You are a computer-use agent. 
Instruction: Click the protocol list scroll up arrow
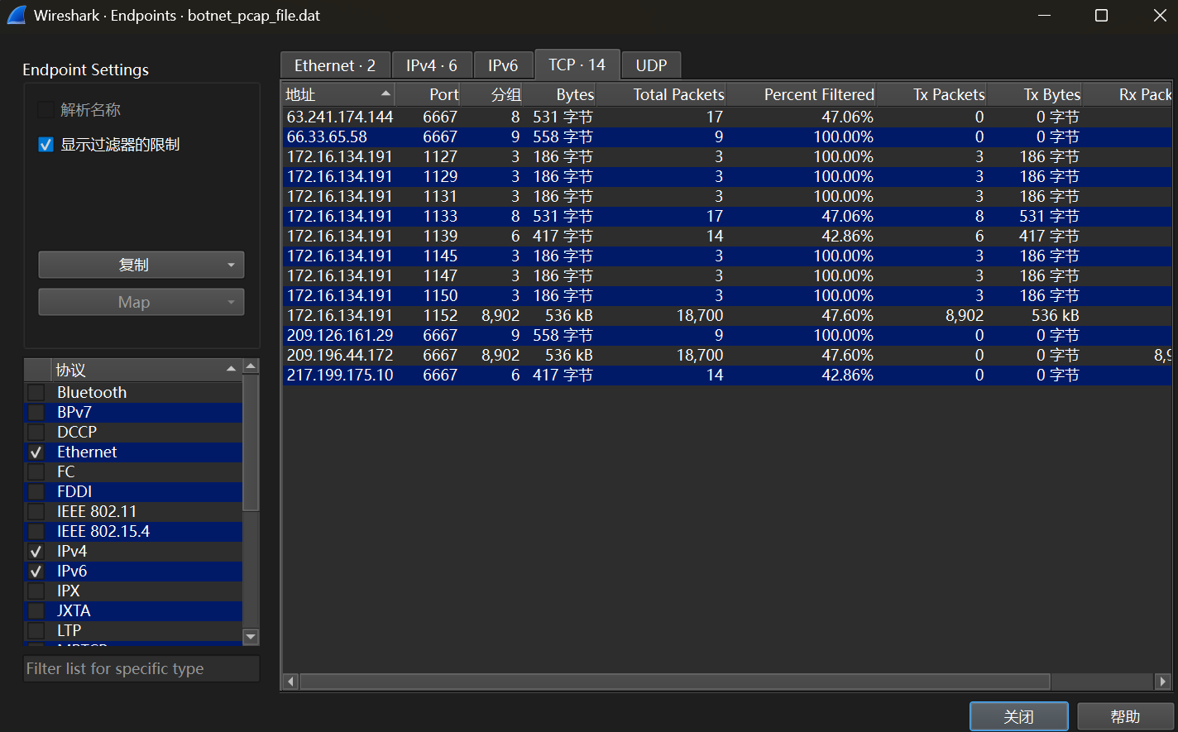(251, 366)
